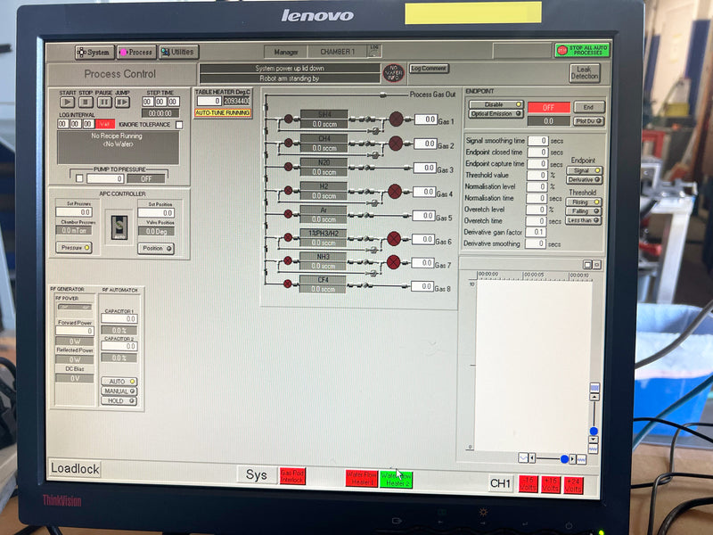713x535 pixels.
Task: Select the Signal endpoint type
Action: click(x=585, y=170)
